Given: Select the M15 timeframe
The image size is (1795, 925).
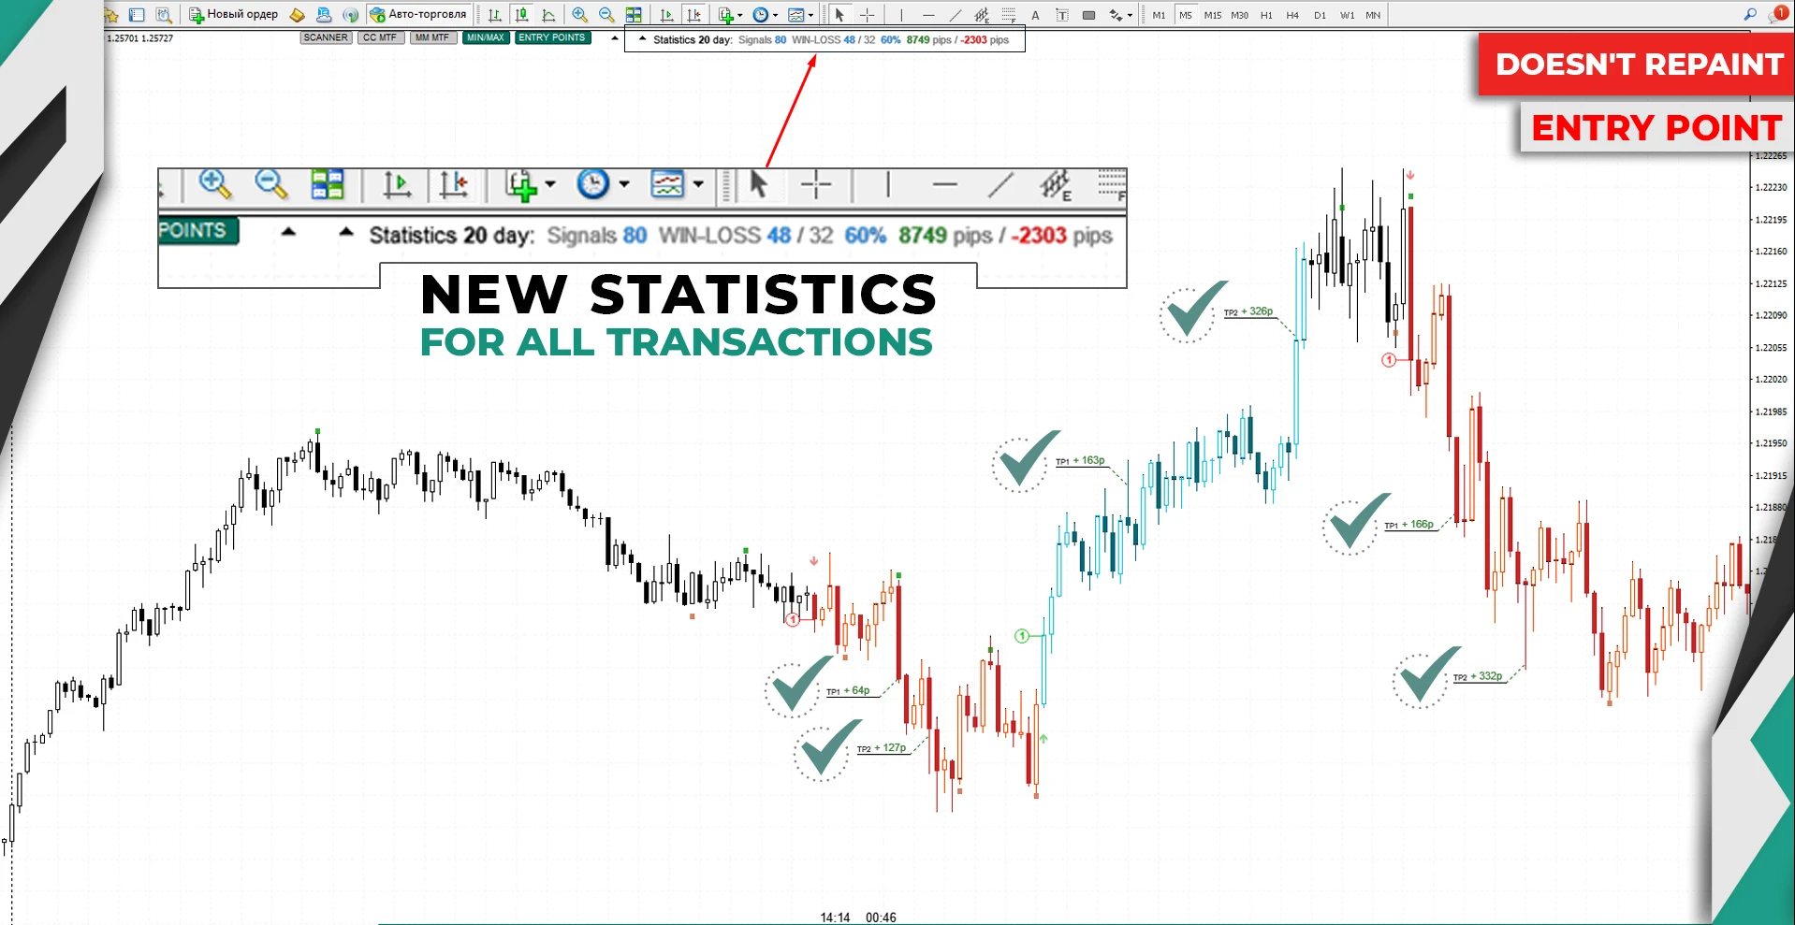Looking at the screenshot, I should tap(1212, 15).
